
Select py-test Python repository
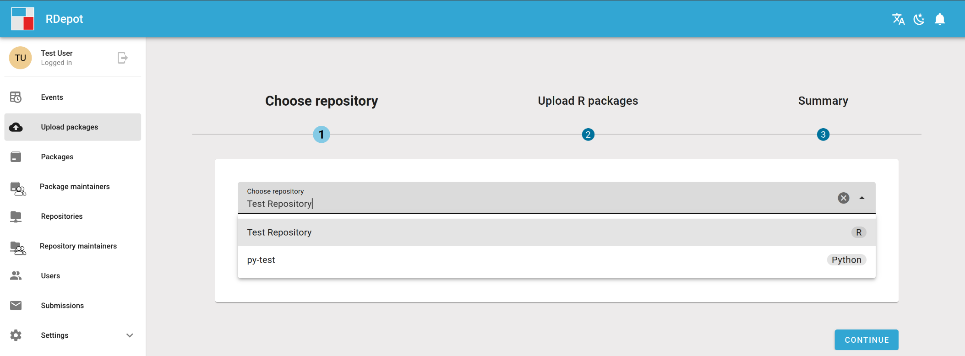tap(556, 260)
